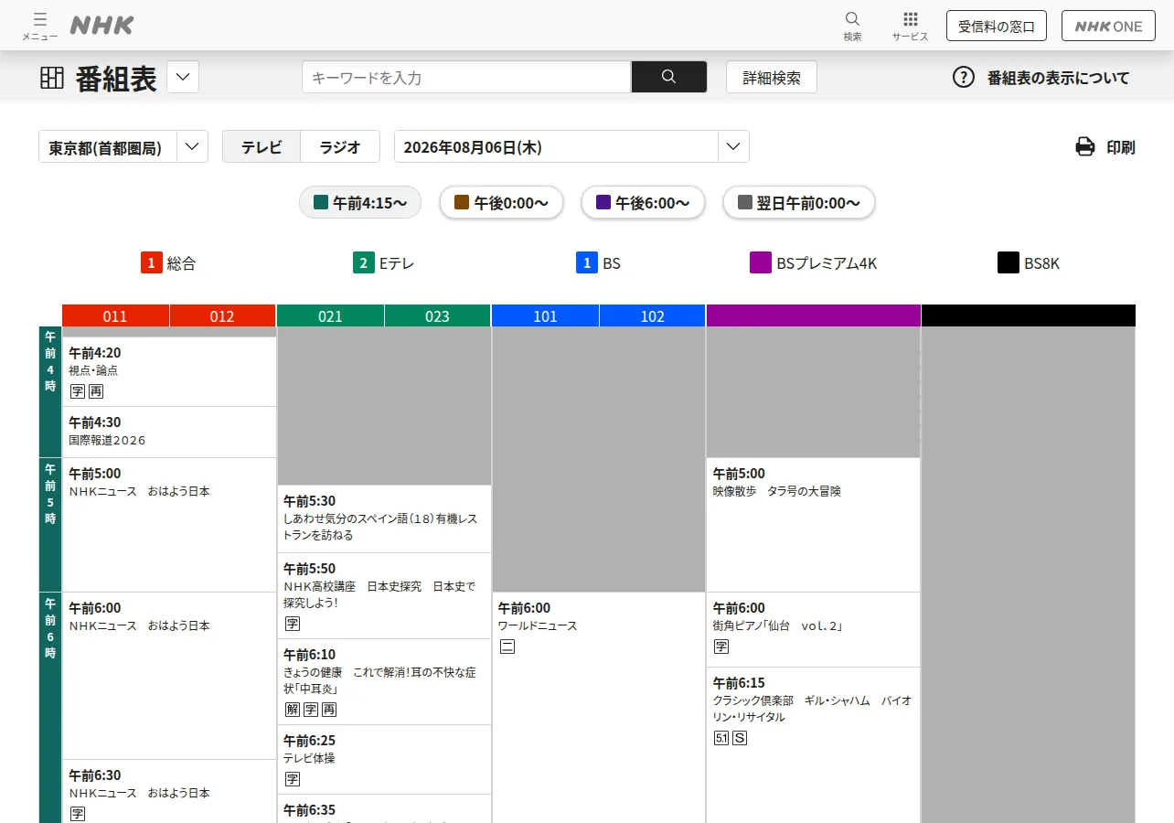Screen dimensions: 1174x823
Task: Select channel 102 column header
Action: pyautogui.click(x=653, y=316)
